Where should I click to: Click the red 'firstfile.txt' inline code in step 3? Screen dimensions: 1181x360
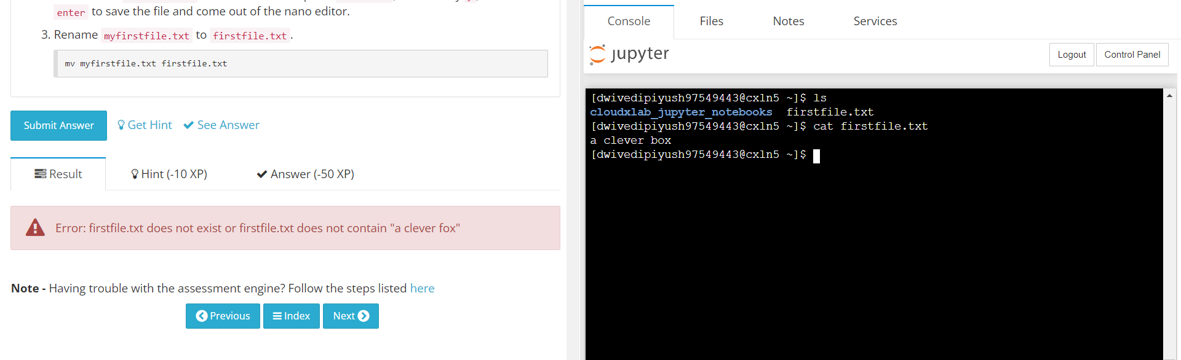click(250, 36)
